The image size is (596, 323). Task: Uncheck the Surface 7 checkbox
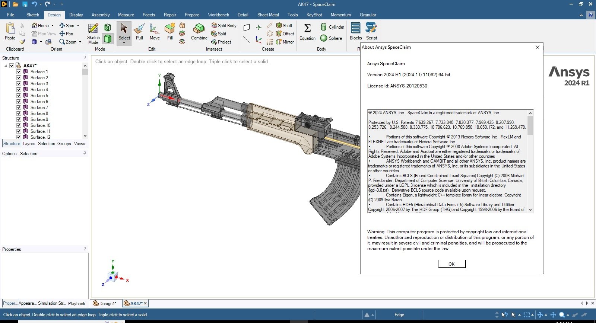point(19,107)
